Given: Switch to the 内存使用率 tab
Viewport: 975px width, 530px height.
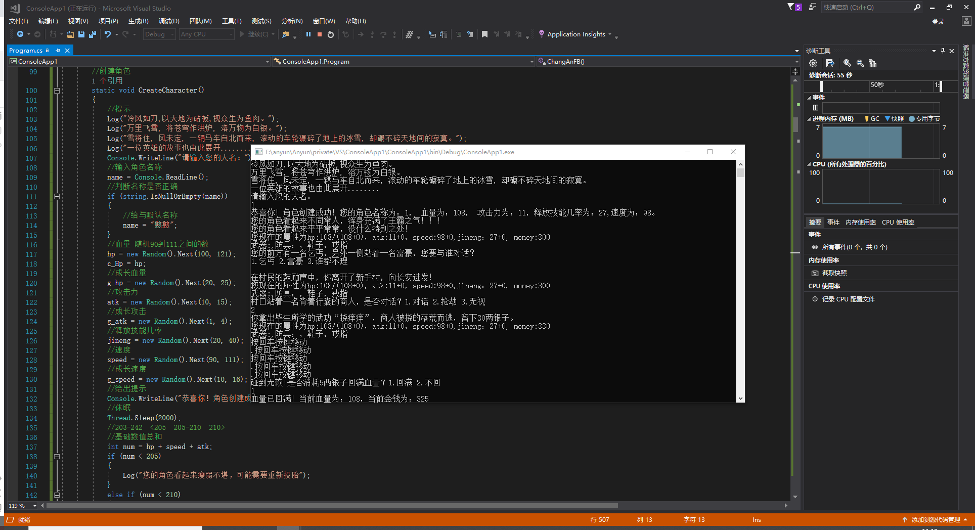Looking at the screenshot, I should point(861,222).
